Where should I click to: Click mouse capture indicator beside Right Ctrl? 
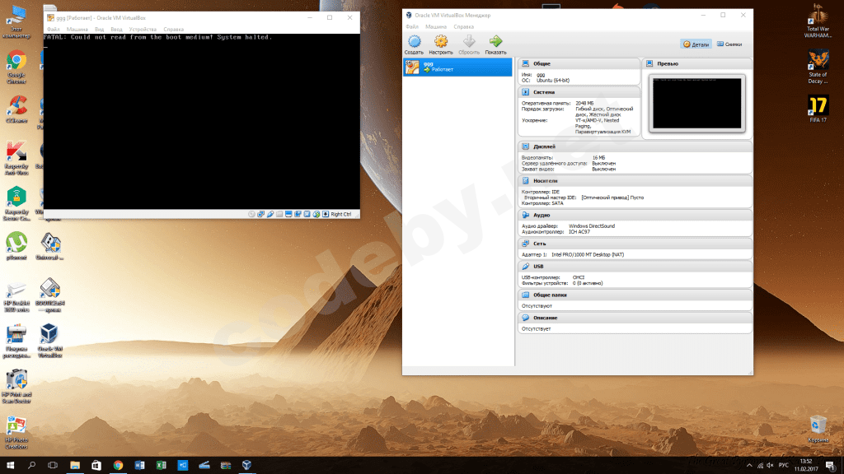[x=325, y=214]
